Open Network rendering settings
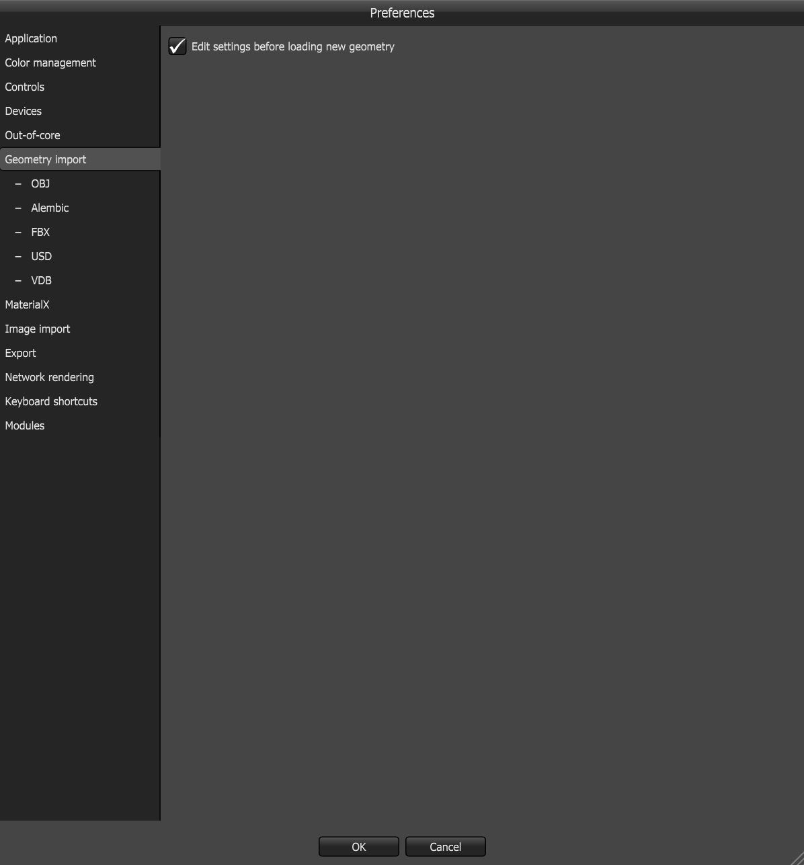The height and width of the screenshot is (865, 804). click(79, 377)
